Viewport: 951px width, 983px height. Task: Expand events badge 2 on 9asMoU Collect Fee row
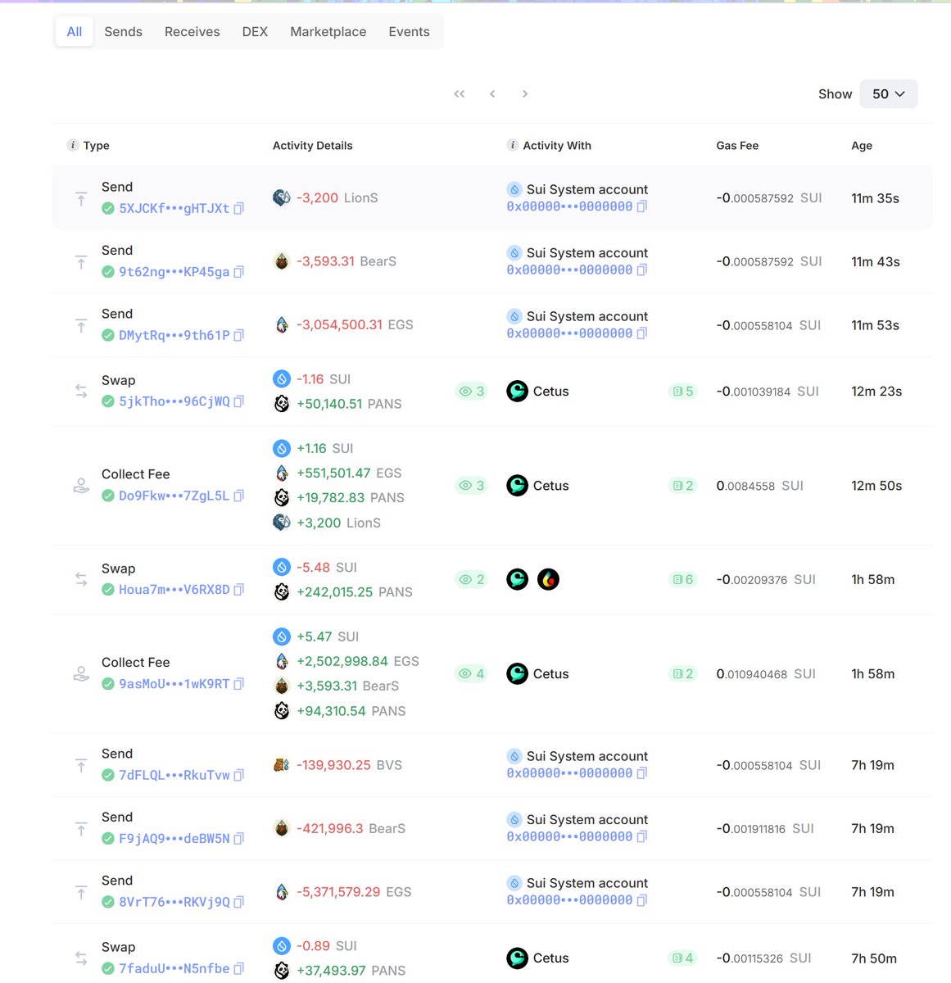click(682, 674)
